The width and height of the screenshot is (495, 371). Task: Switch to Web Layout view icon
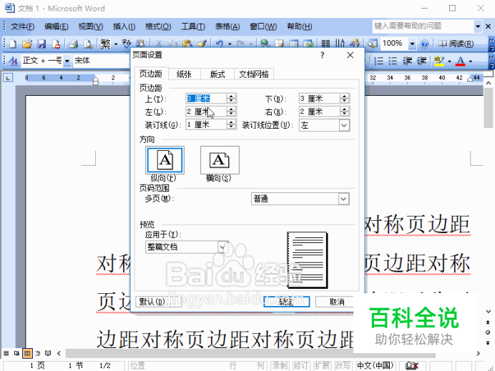point(16,353)
